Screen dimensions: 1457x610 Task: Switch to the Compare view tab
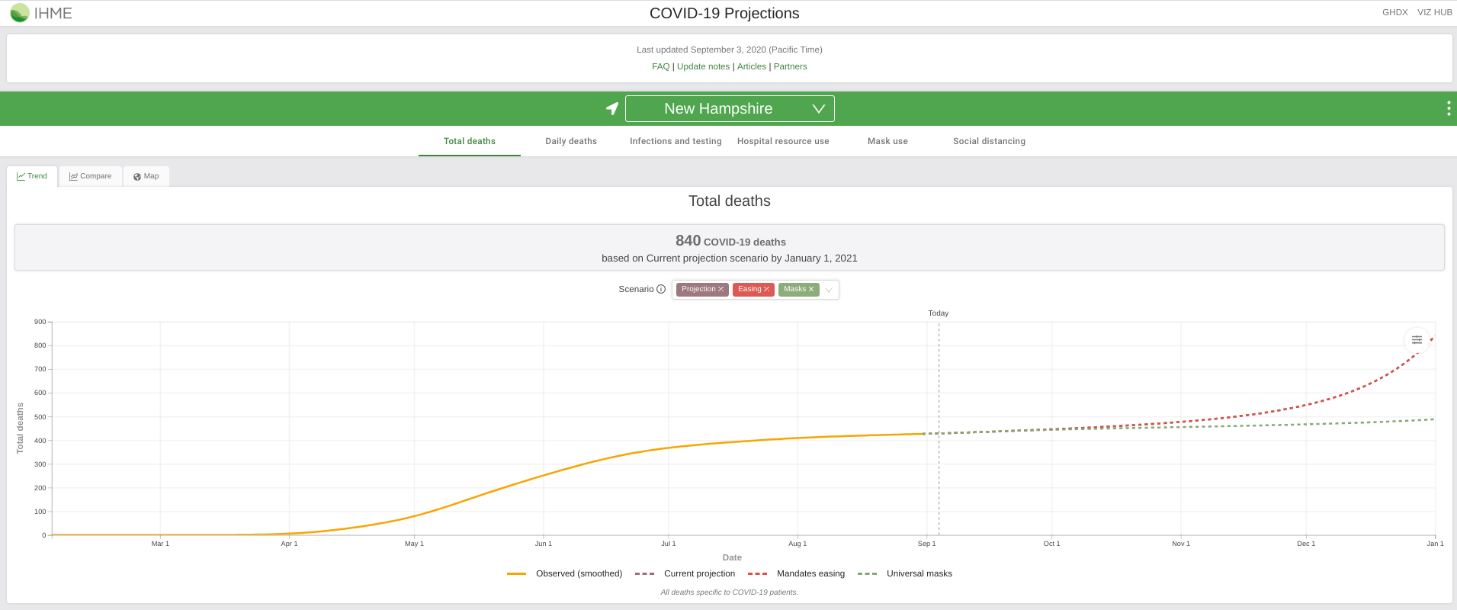[x=91, y=176]
